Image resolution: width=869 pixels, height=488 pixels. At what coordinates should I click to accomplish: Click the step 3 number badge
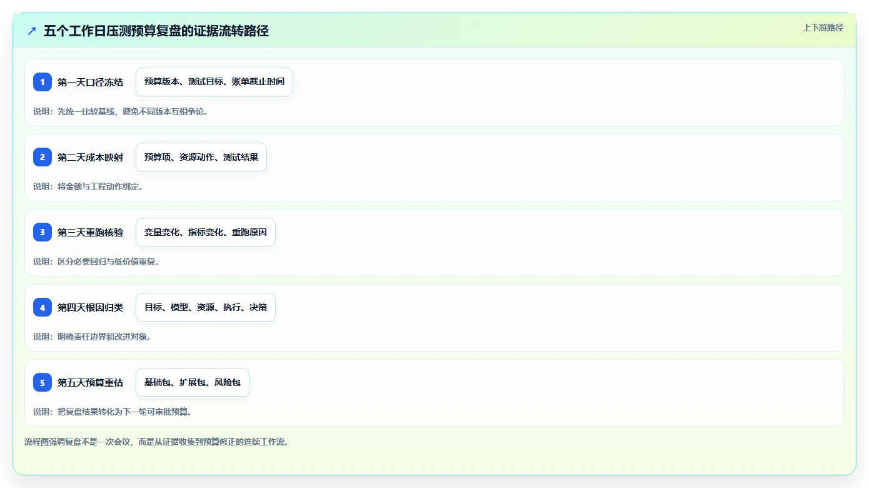coord(43,232)
